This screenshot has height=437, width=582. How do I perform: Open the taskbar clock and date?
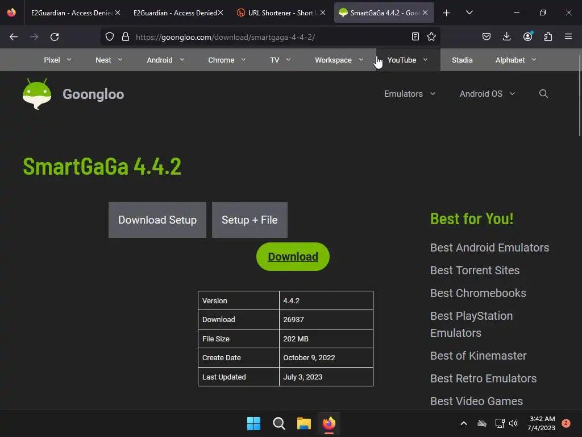(542, 423)
